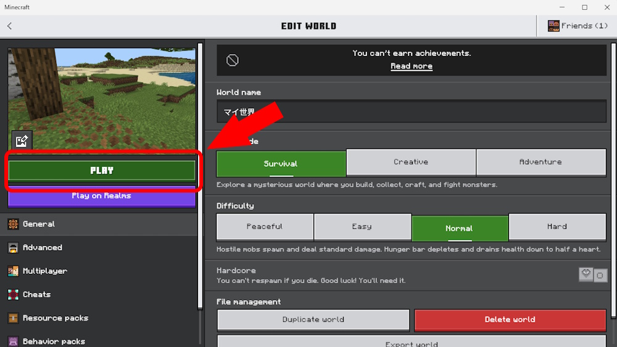
Task: Set difficulty to Normal
Action: (x=460, y=228)
